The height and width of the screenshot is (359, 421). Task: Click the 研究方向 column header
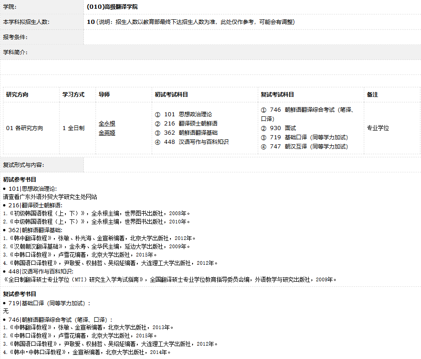coord(17,95)
